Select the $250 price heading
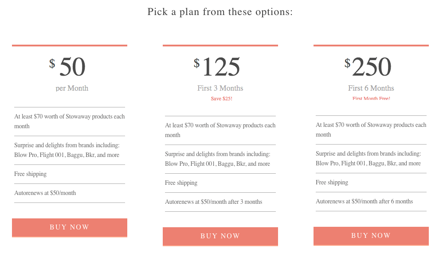447x271 pixels. click(368, 67)
